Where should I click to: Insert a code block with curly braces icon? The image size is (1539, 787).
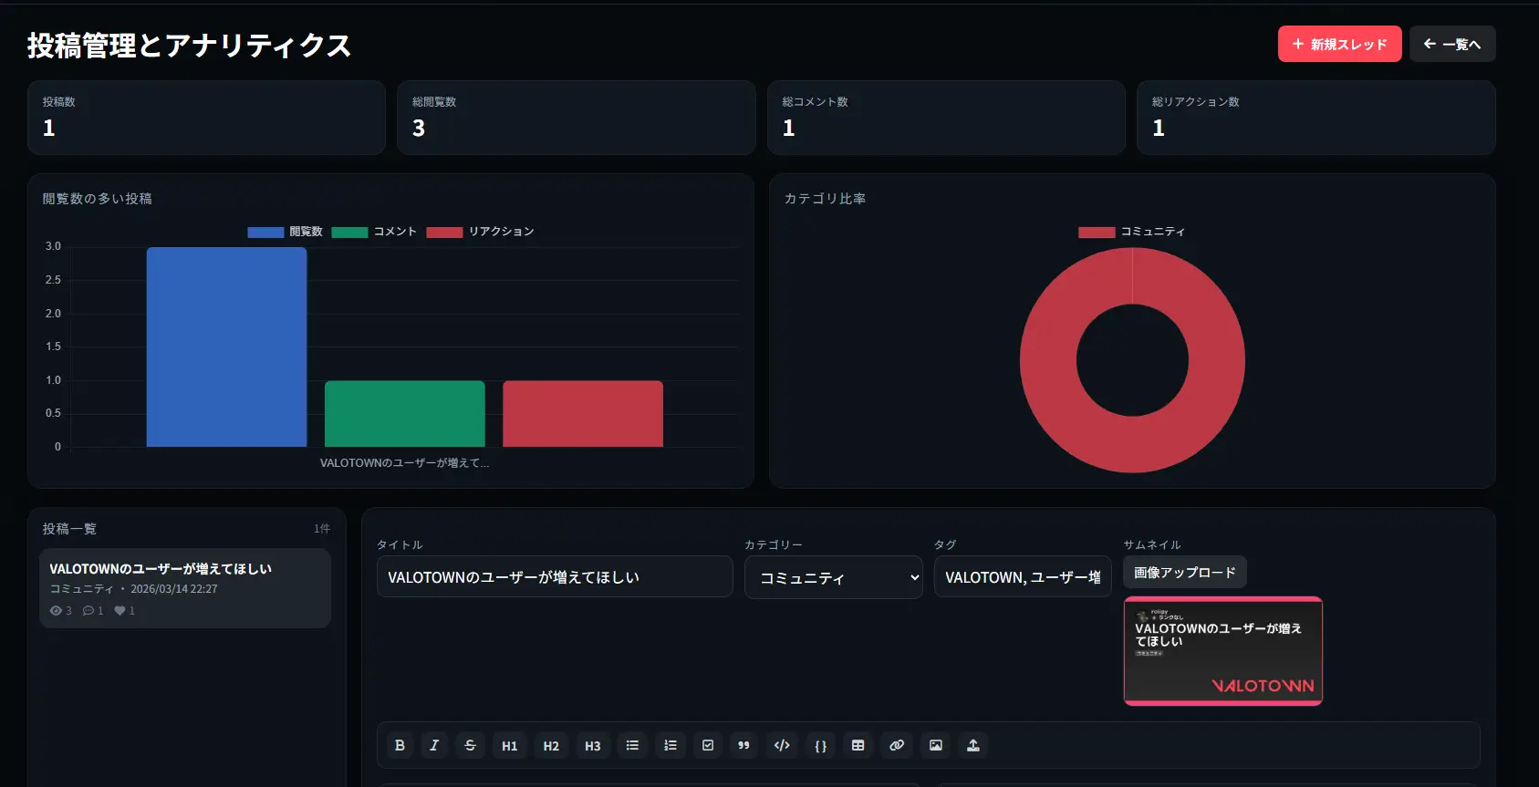[821, 745]
